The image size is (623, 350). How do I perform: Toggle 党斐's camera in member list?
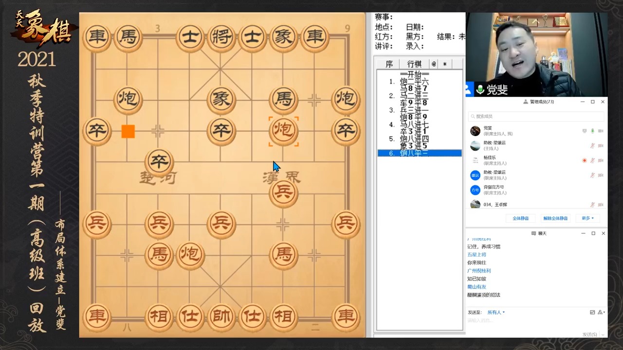coord(601,131)
